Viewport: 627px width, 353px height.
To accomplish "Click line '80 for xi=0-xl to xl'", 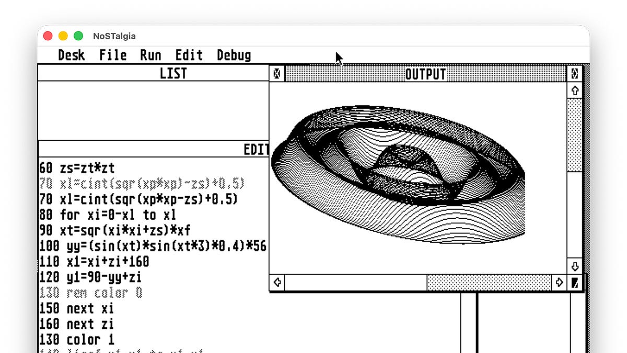I will tap(108, 215).
